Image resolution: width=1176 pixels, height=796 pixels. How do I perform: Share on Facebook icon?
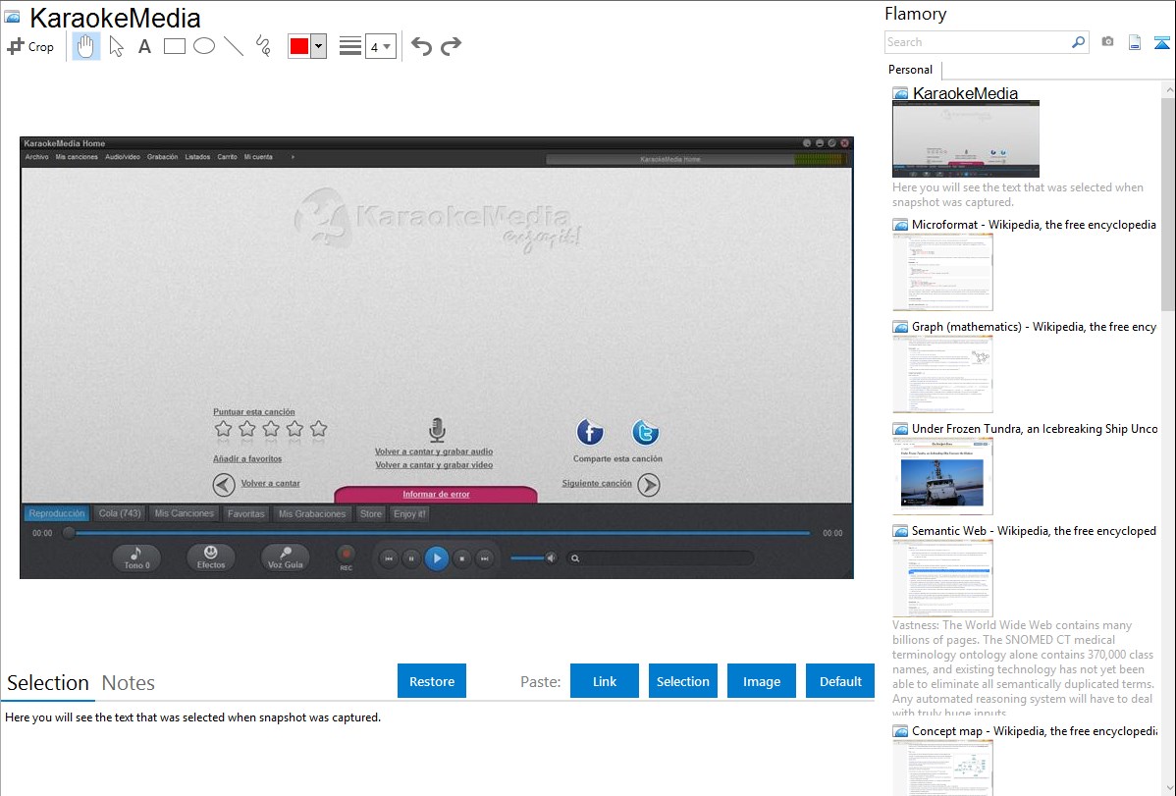click(590, 432)
